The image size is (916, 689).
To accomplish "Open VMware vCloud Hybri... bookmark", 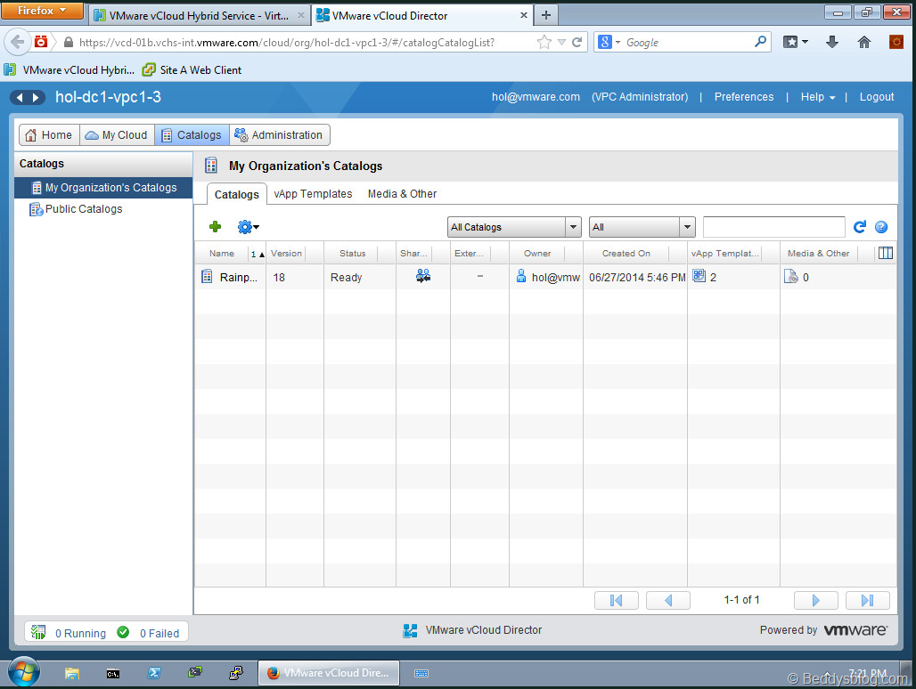I will [70, 70].
